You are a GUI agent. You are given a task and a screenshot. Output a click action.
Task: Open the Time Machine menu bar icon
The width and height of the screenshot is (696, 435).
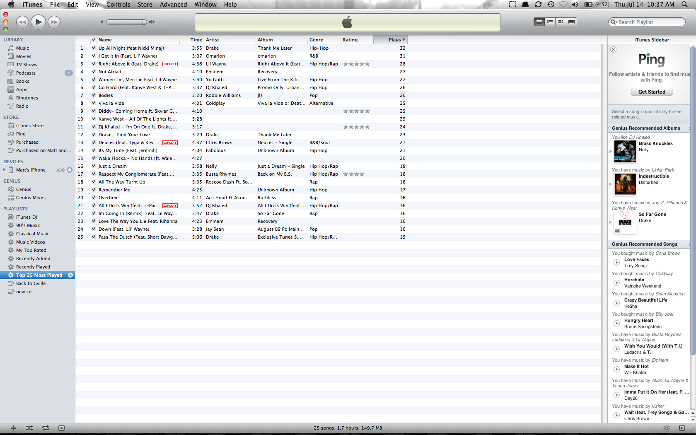tap(551, 5)
